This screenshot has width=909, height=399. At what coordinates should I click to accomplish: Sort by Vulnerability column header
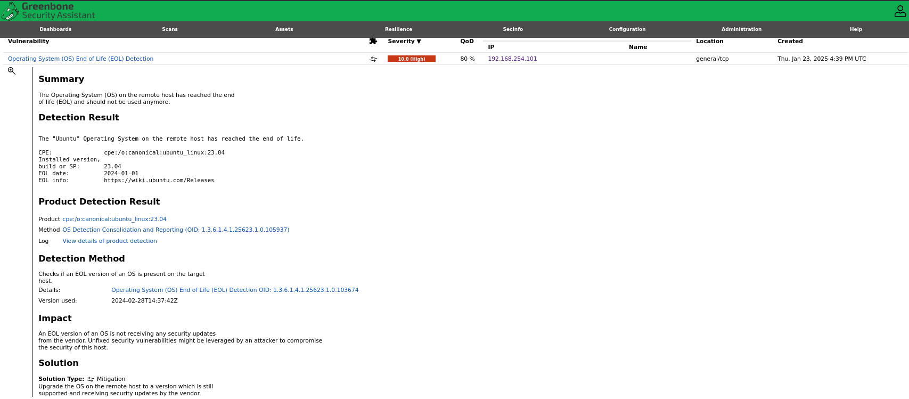(29, 41)
